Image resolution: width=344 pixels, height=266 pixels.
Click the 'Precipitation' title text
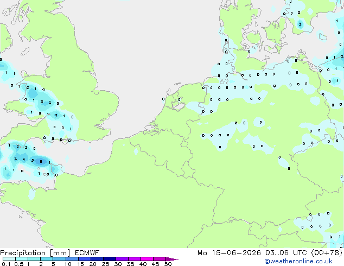click(23, 253)
